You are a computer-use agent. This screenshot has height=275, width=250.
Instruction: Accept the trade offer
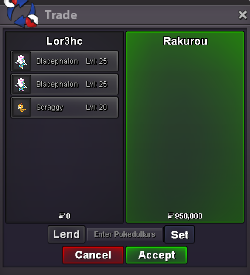157,255
